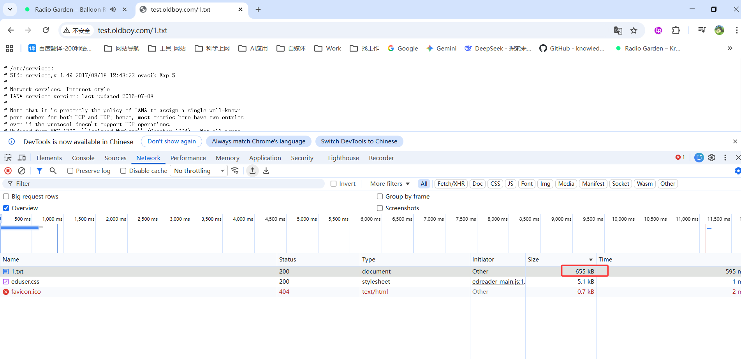Viewport: 741px width, 359px height.
Task: Open network search with magnifier icon
Action: pyautogui.click(x=53, y=171)
